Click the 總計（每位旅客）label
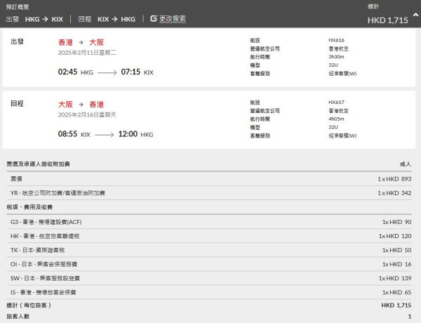 point(29,305)
